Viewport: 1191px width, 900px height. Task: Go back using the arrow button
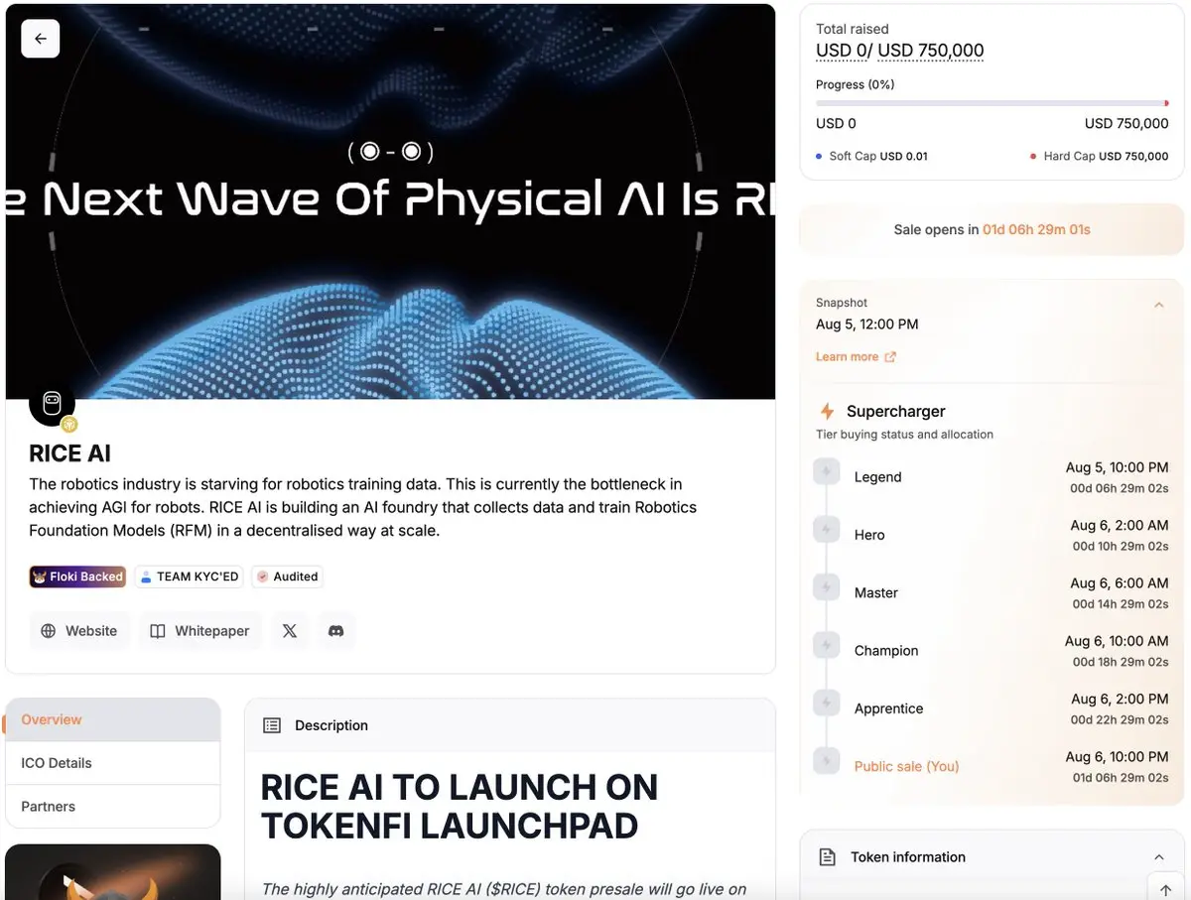pyautogui.click(x=41, y=39)
